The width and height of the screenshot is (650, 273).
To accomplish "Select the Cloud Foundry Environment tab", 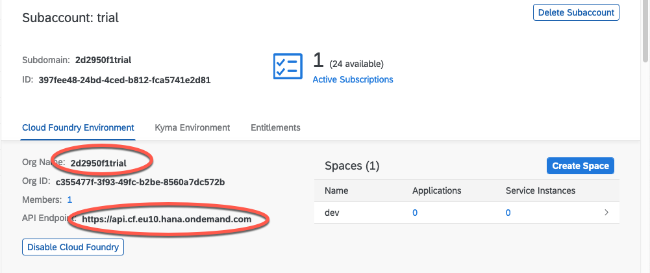I will 78,127.
